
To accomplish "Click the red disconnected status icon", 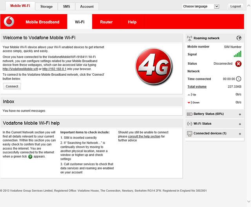I will [238, 64].
